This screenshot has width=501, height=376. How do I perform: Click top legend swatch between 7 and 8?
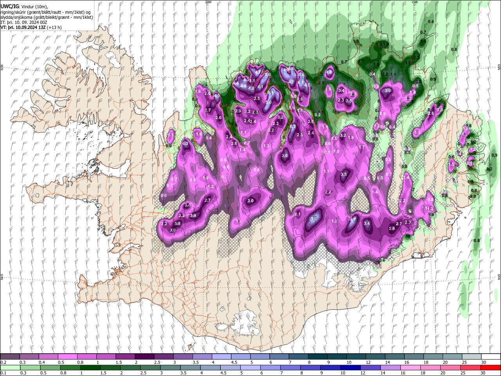pyautogui.click(x=298, y=357)
